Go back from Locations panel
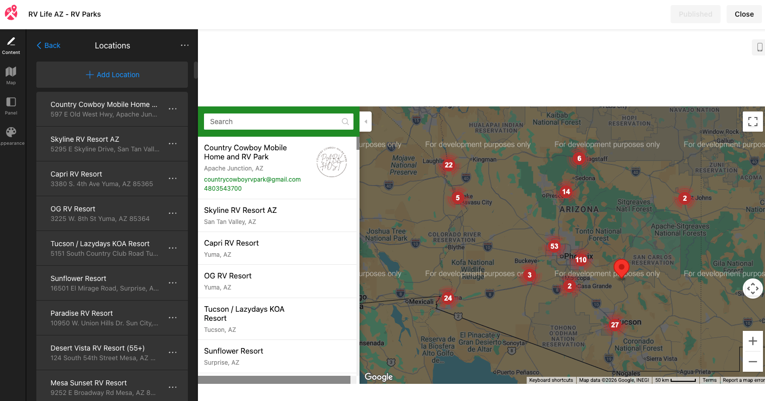The height and width of the screenshot is (401, 765). [48, 45]
